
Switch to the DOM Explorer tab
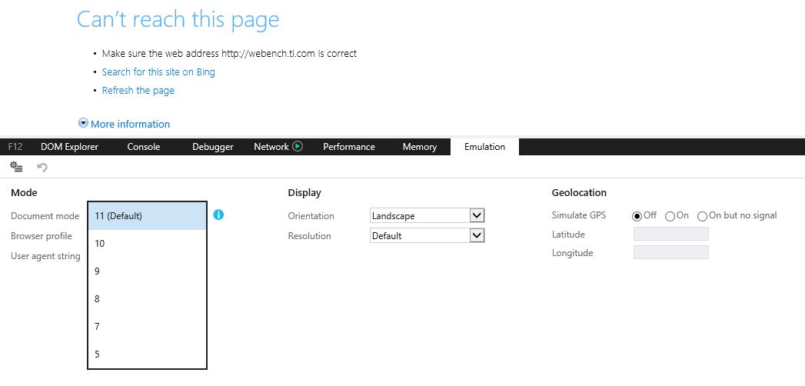tap(69, 147)
